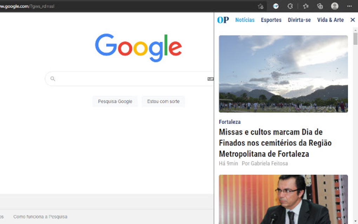Click the scrollbar down arrow in news panel

355,221
